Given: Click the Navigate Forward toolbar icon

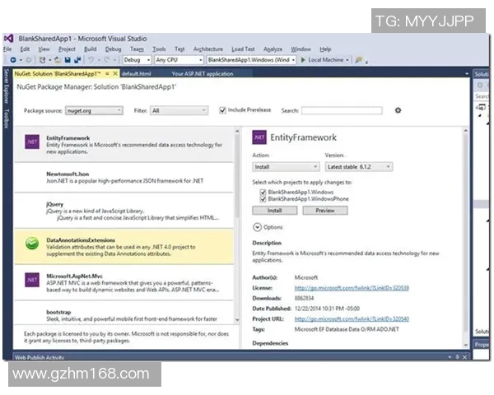Looking at the screenshot, I should pos(28,60).
